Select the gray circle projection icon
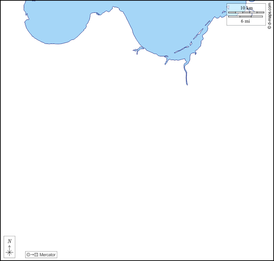This screenshot has width=274, height=261. (28, 254)
